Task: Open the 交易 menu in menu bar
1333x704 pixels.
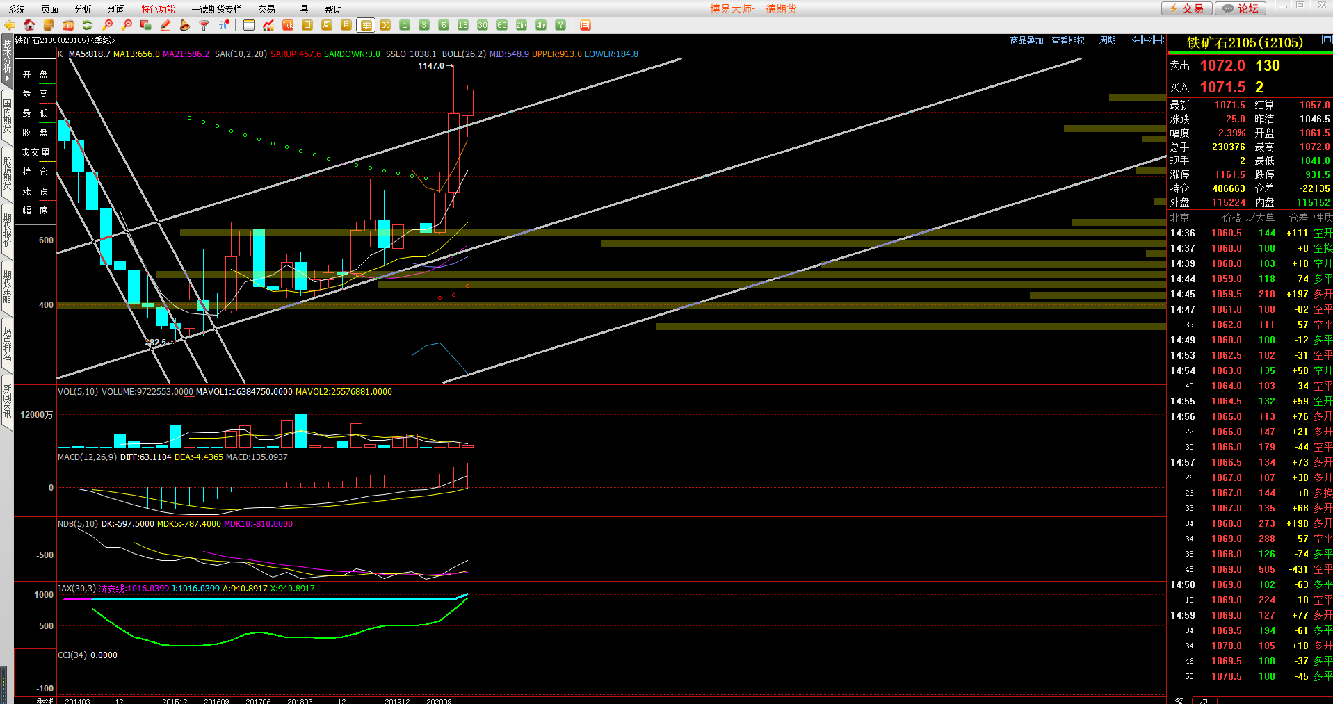Action: coord(266,9)
